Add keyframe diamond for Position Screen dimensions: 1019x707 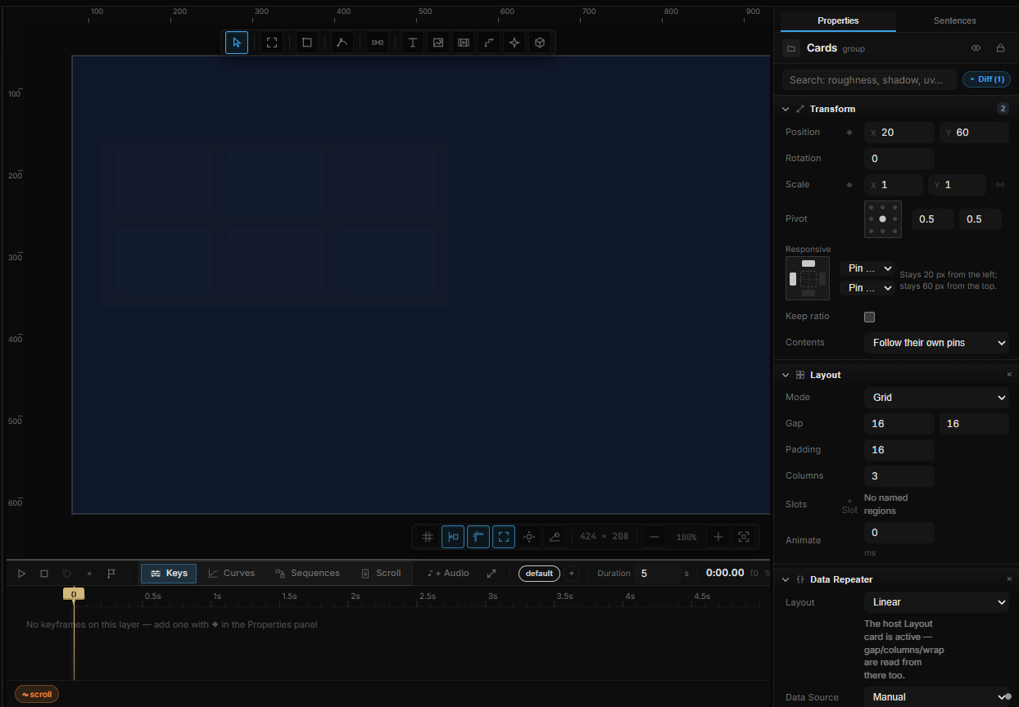coord(849,133)
